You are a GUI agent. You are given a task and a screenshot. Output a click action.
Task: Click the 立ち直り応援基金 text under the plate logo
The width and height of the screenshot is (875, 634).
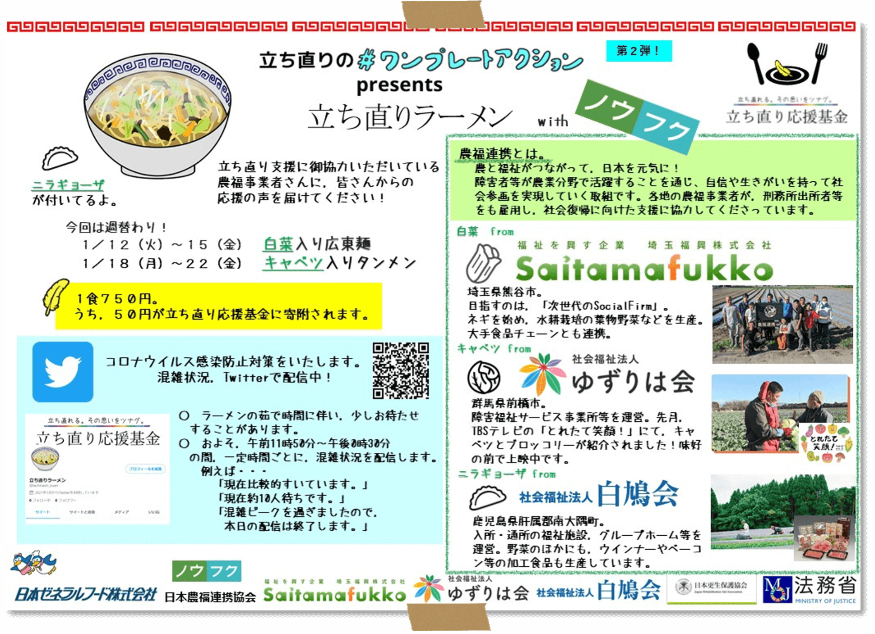click(x=787, y=116)
